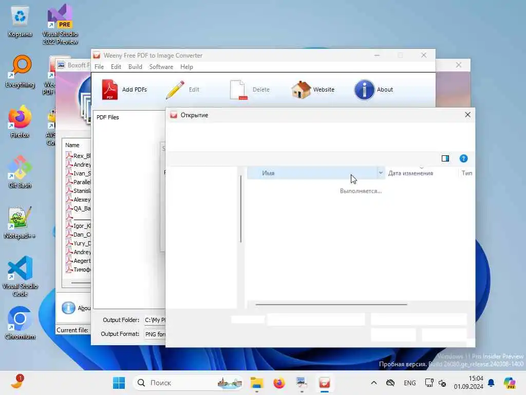Select Тимоф file in Boxoft window list
526x395 pixels.
click(x=78, y=270)
